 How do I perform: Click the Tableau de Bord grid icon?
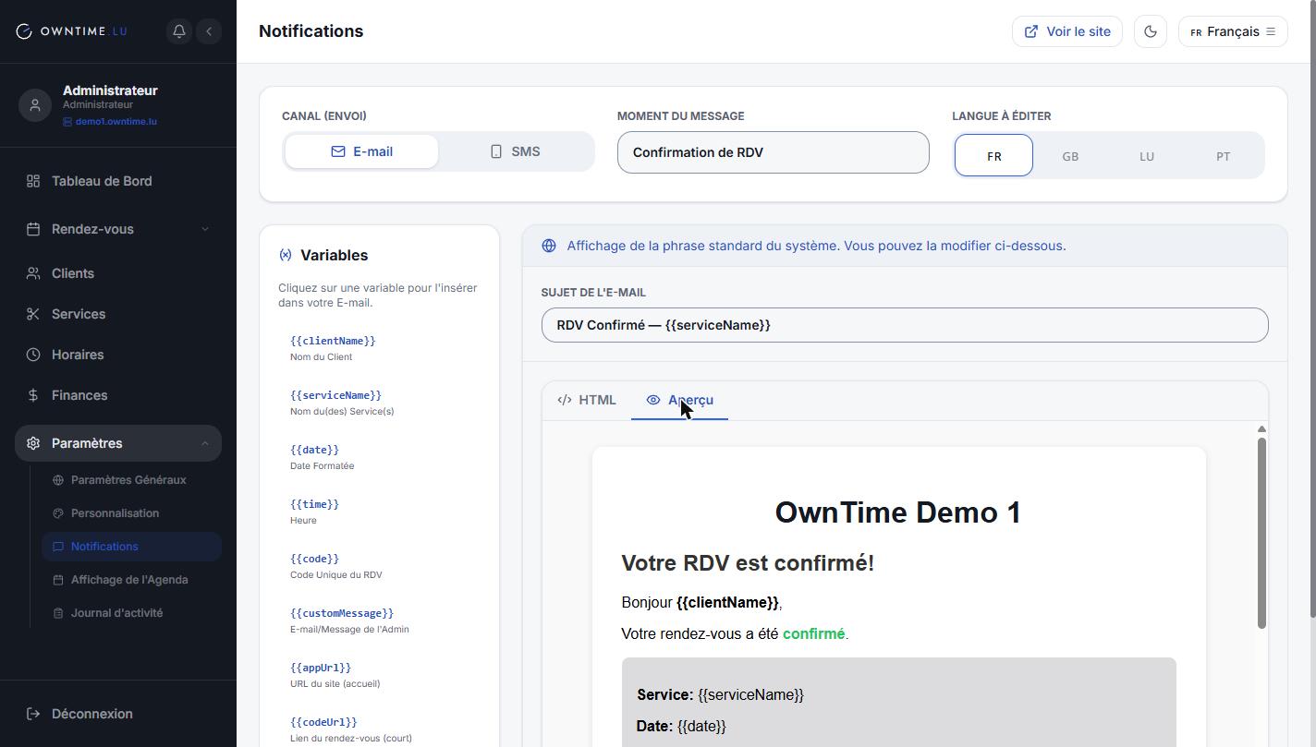click(x=33, y=181)
